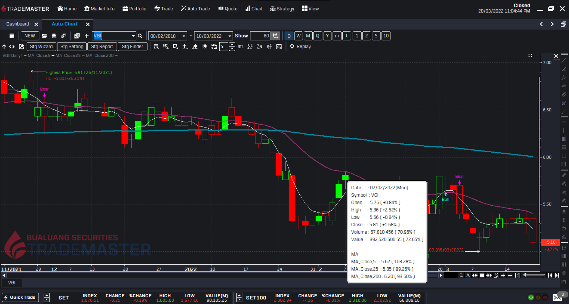Open the message envelope notifications
Viewport: 569px width, 304px height.
point(557,297)
